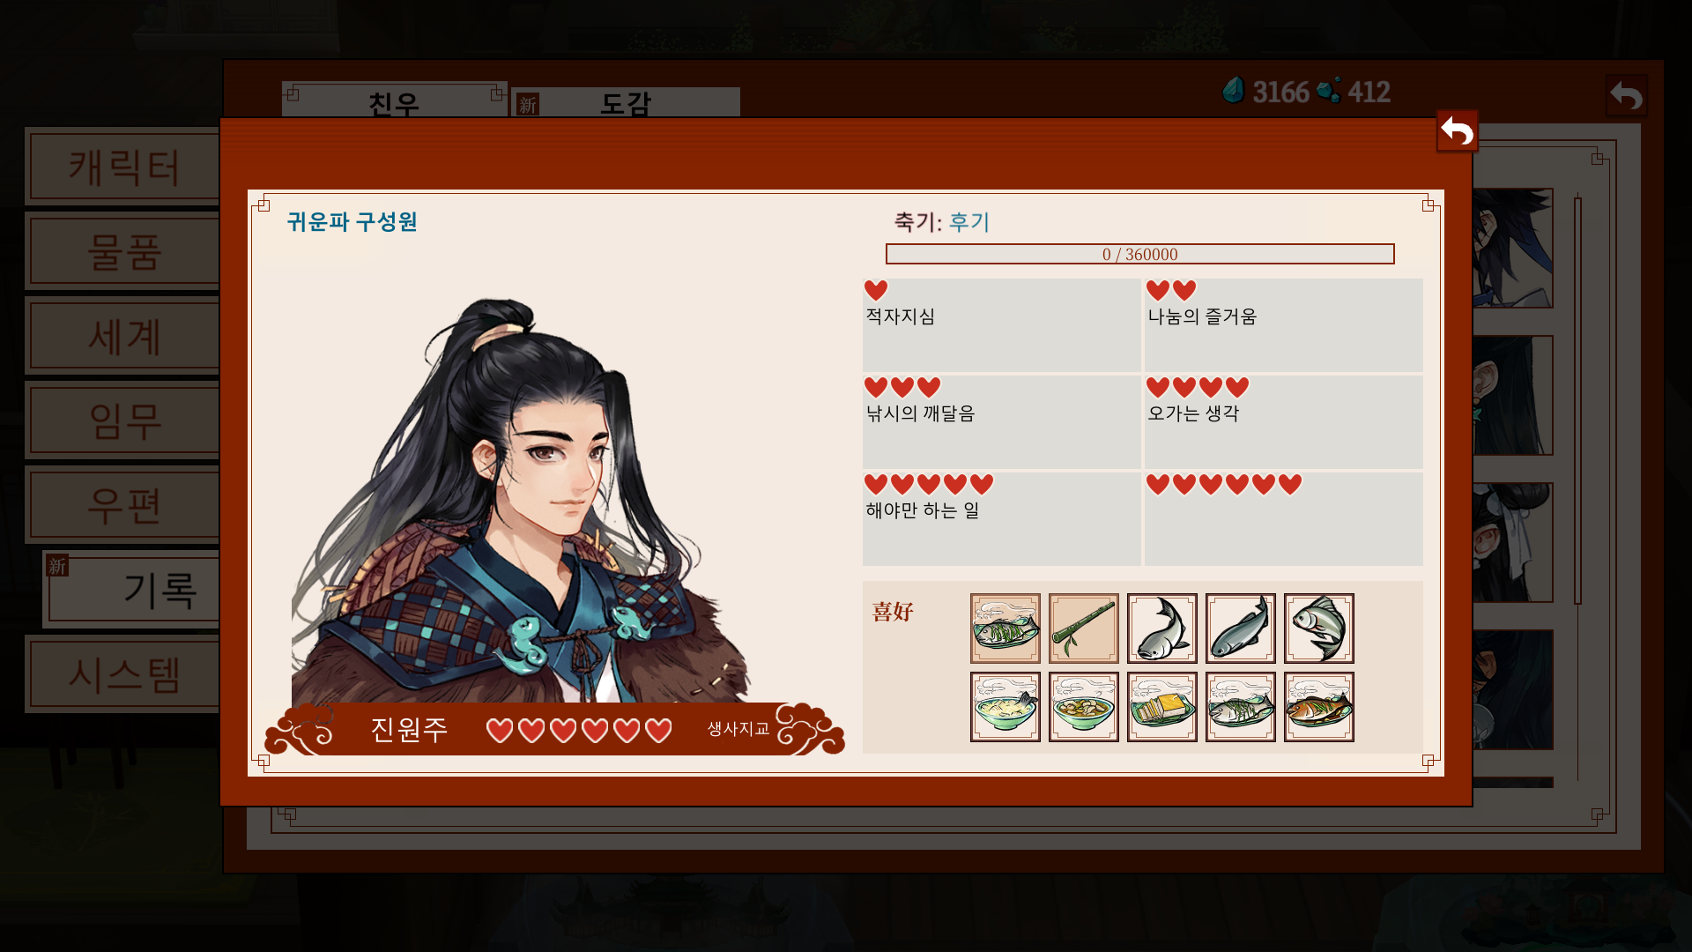The image size is (1692, 952).
Task: Open the 오가는 생각 four-heart event
Action: click(1283, 422)
